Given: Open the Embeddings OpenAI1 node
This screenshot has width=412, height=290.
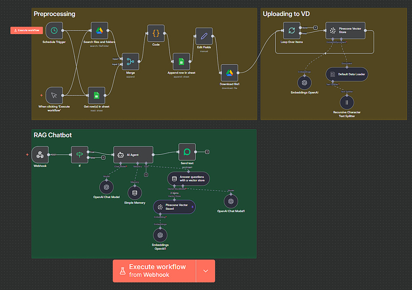Looking at the screenshot, I should (x=160, y=235).
